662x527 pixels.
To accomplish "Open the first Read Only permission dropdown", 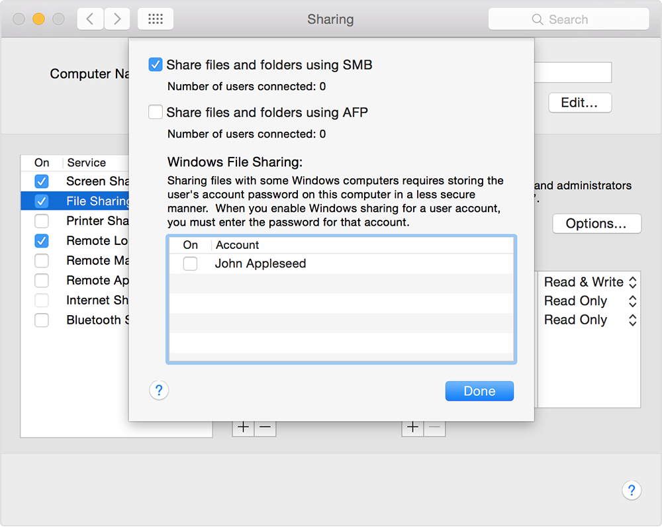I will tap(590, 301).
